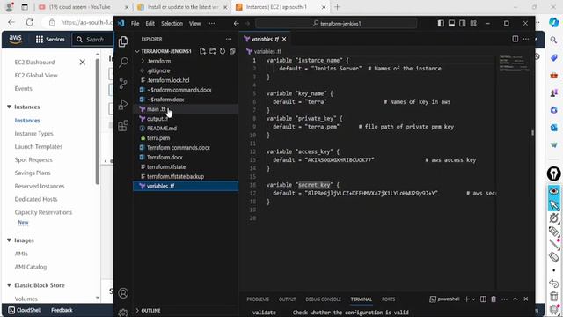Collapse all folders in explorer
This screenshot has width=563, height=317.
click(232, 51)
